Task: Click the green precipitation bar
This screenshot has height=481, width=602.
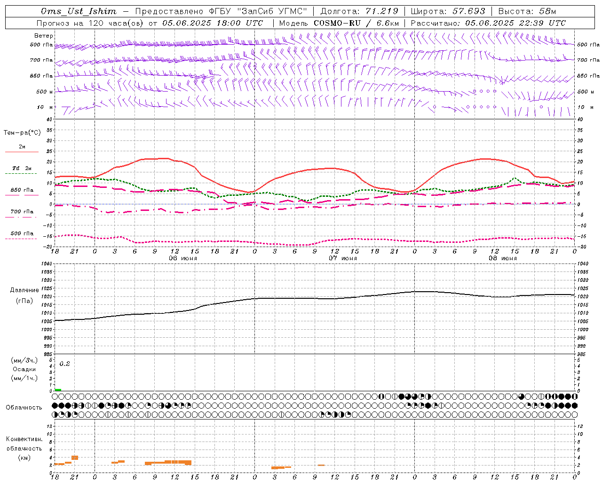Action: click(58, 389)
